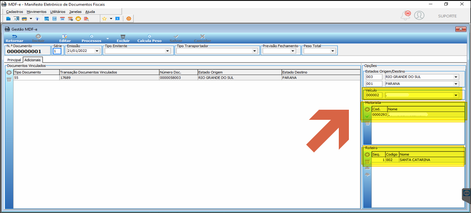Click the origin state code field 003
Viewport: 471px width, 213px height.
374,77
